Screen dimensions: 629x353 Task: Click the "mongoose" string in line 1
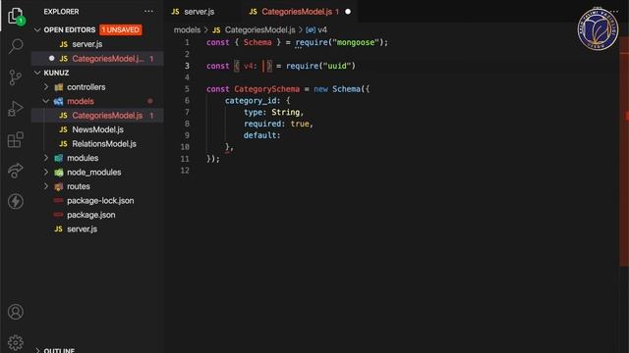(x=356, y=42)
